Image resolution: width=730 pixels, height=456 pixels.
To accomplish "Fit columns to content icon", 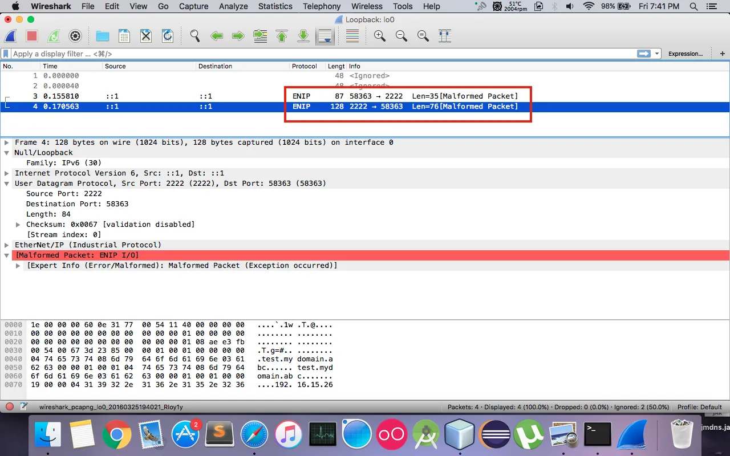I will [x=445, y=36].
